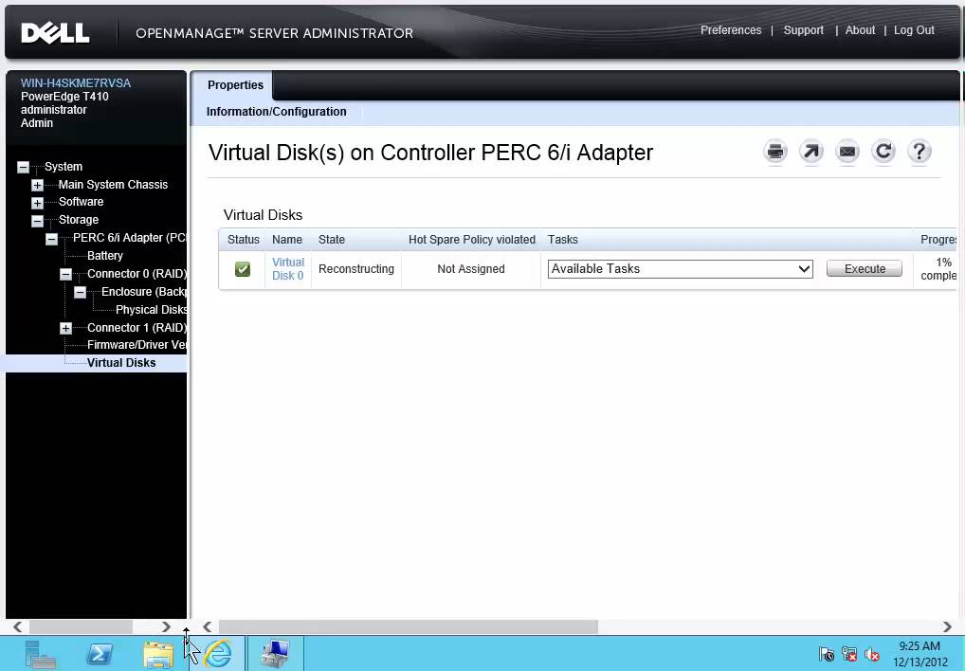Click the 1% complete progress cell
Viewport: 965px width, 671px height.
[939, 269]
